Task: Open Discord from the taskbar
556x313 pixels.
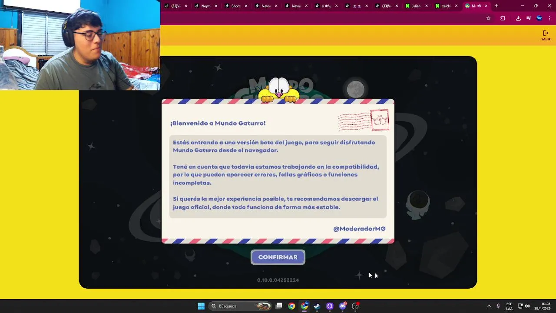Action: (x=343, y=306)
